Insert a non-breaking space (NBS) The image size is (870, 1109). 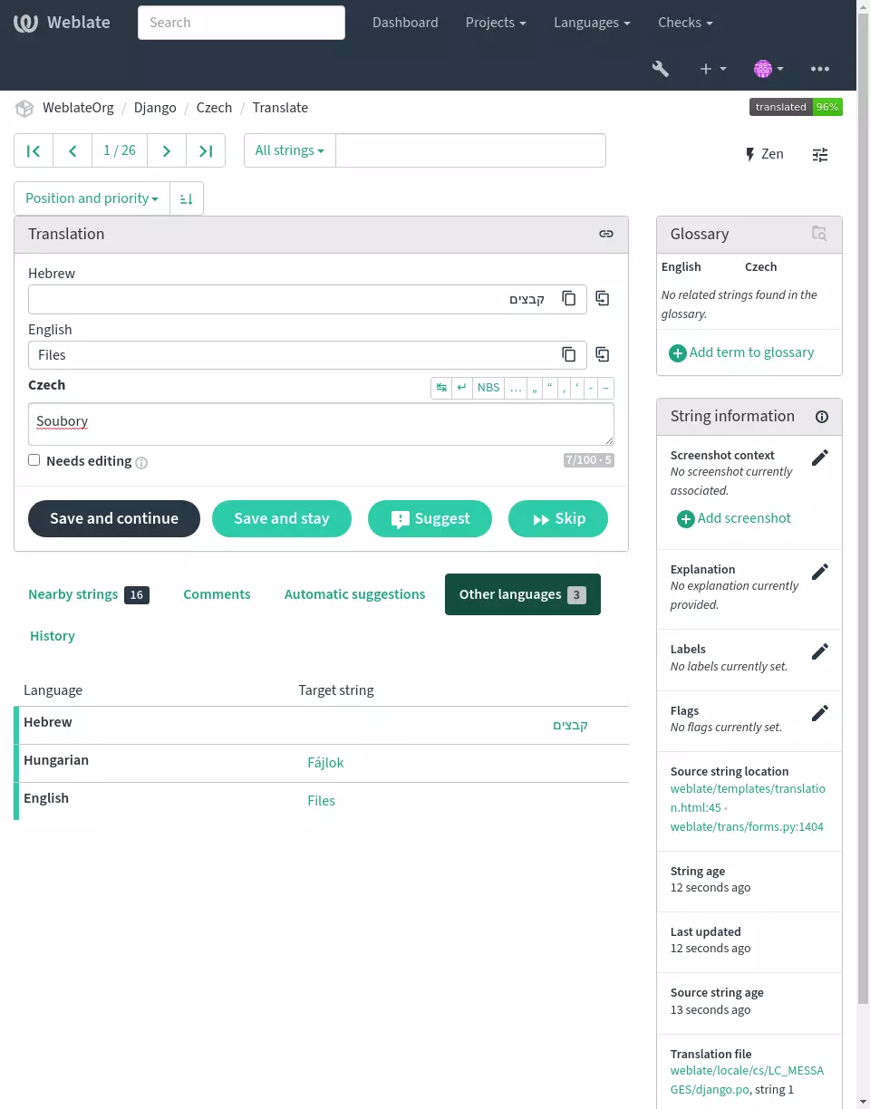(488, 388)
